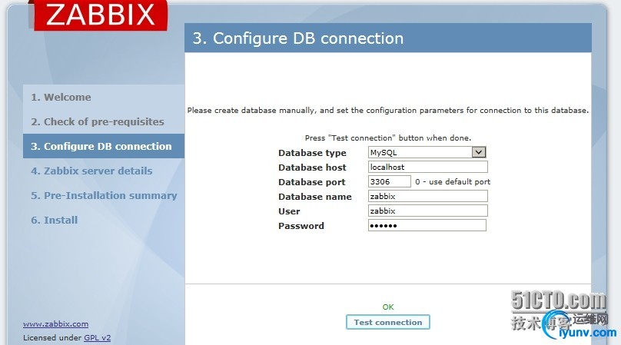Click the User input field

(x=427, y=211)
